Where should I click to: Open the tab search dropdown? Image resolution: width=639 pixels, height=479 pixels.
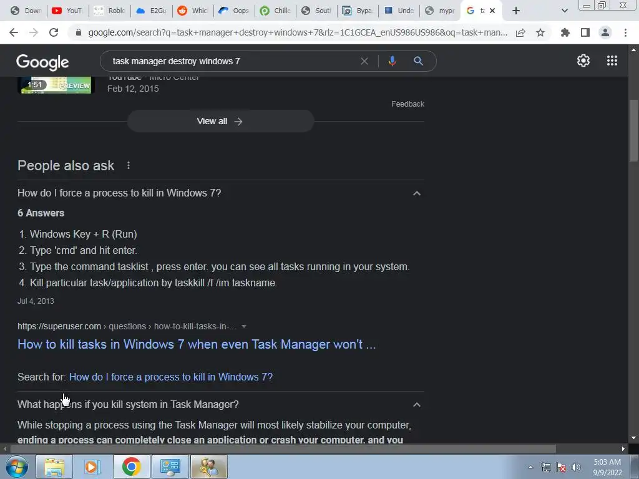pyautogui.click(x=564, y=11)
